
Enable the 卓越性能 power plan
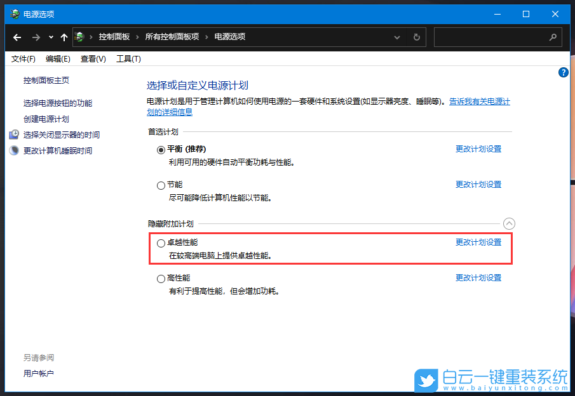click(161, 242)
